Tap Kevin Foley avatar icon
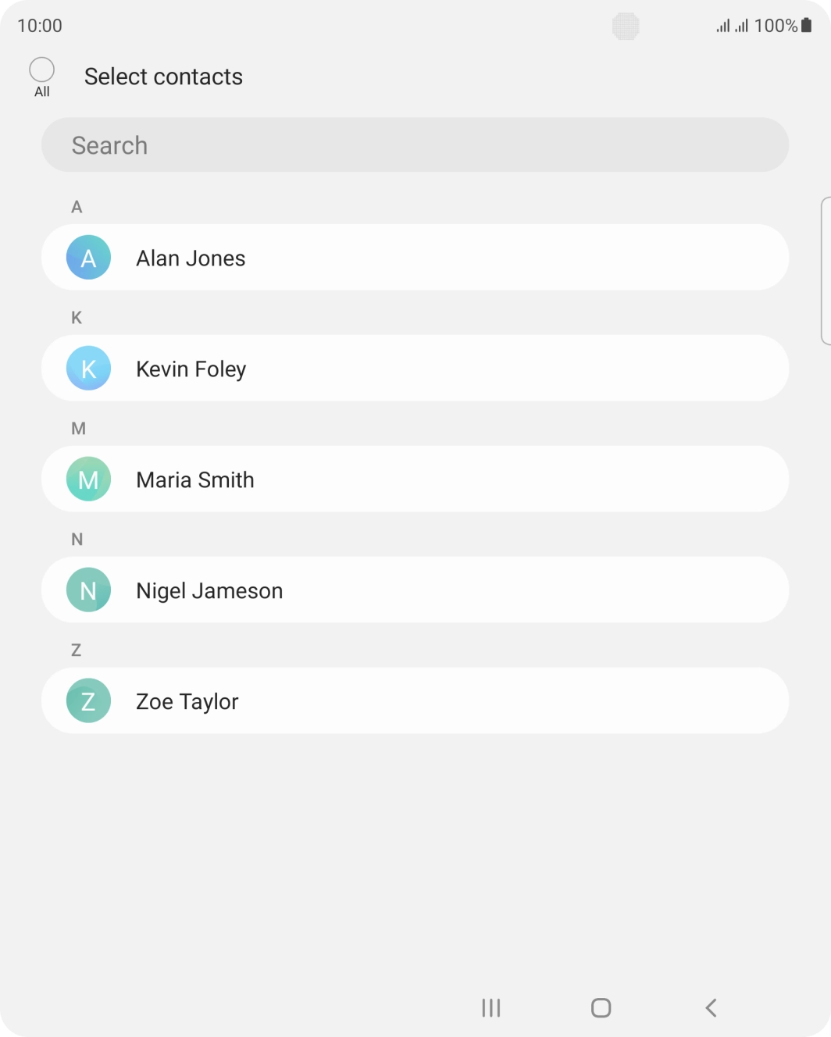Screen dimensions: 831x1037 [88, 369]
